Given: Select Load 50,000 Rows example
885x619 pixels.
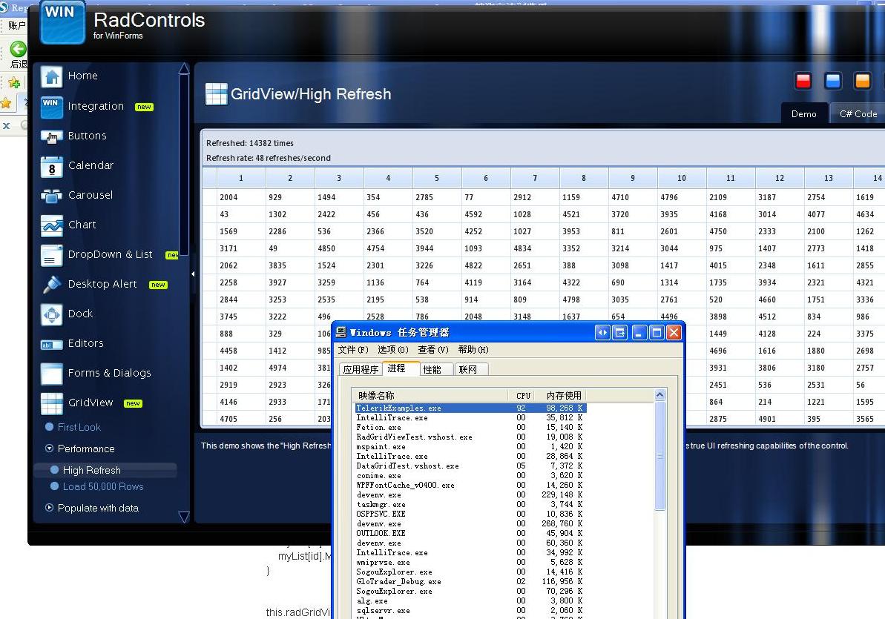Looking at the screenshot, I should click(x=102, y=486).
